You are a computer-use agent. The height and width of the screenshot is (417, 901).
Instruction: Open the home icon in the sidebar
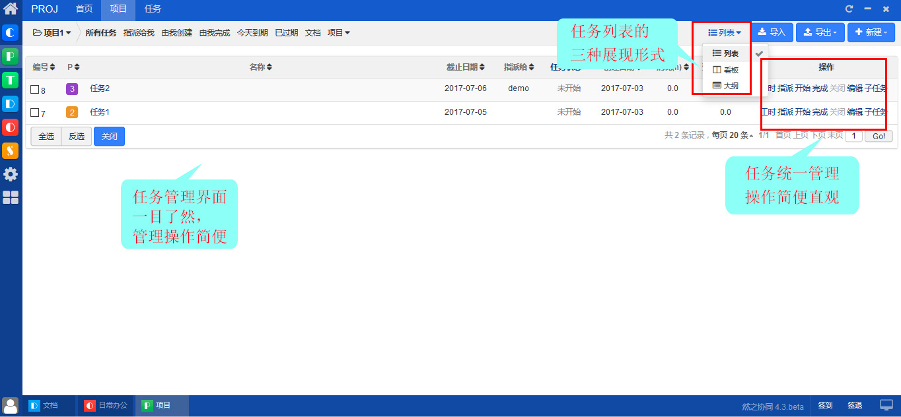tap(11, 9)
